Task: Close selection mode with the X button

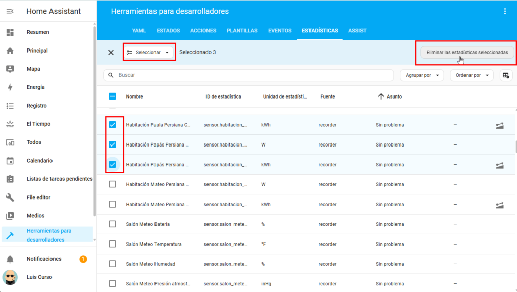Action: pyautogui.click(x=111, y=52)
